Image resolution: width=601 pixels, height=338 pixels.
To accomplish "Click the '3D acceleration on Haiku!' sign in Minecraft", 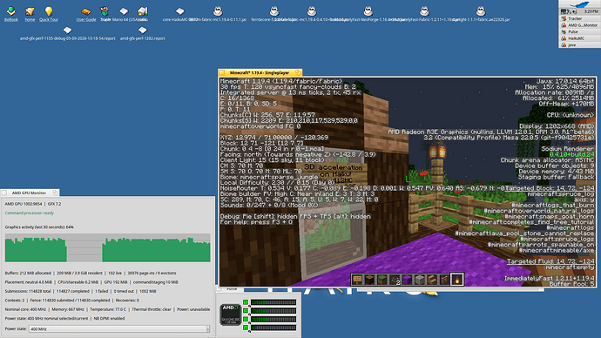I will [x=332, y=173].
